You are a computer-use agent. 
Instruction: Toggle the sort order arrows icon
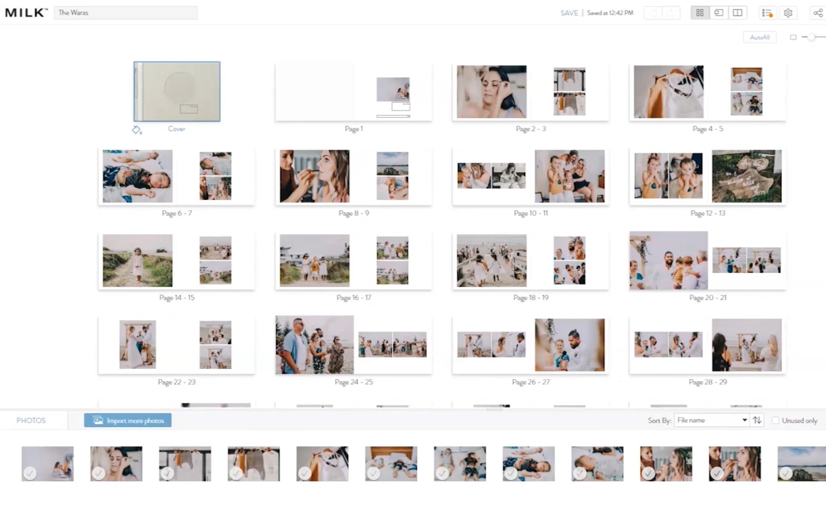point(757,420)
